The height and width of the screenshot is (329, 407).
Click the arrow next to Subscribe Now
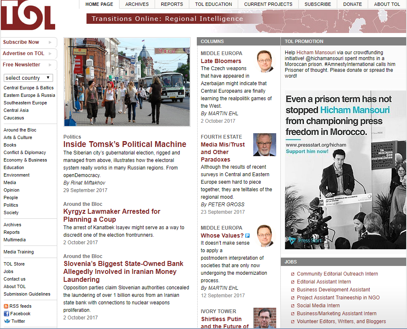click(50, 42)
